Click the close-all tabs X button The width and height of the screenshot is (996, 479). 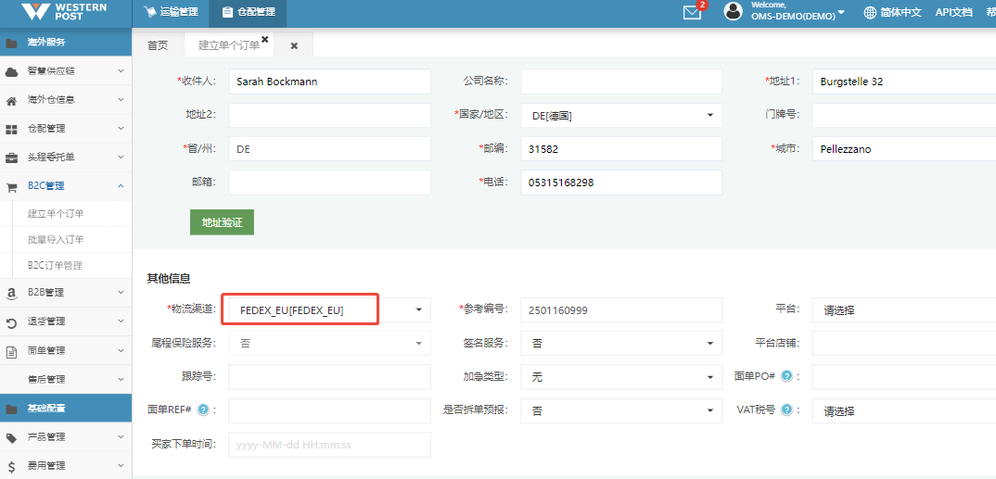coord(294,45)
